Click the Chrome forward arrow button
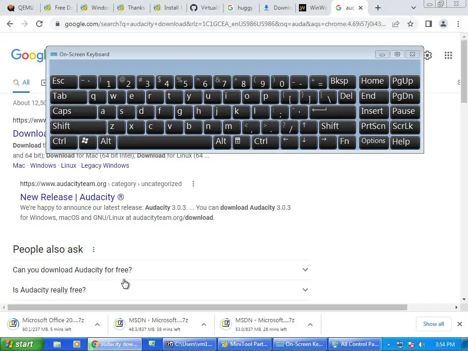468x351 pixels. click(25, 24)
